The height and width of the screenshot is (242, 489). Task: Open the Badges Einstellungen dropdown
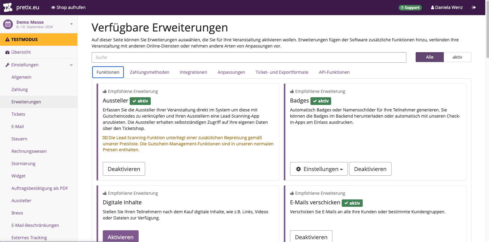(x=319, y=169)
